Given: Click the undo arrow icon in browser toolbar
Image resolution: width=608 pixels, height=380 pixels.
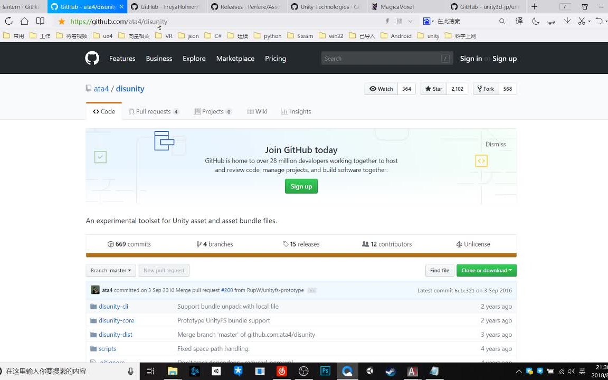Looking at the screenshot, I should [599, 21].
